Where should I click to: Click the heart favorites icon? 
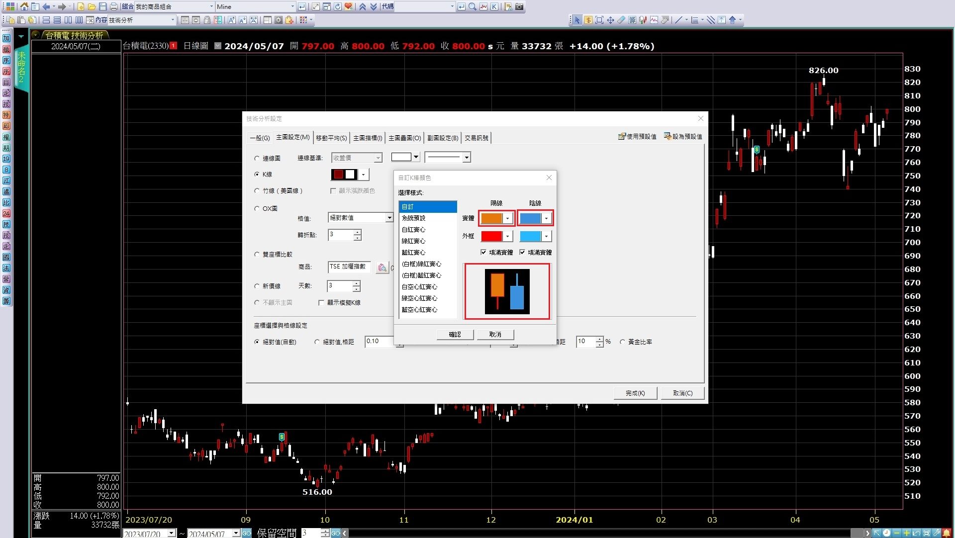point(349,6)
